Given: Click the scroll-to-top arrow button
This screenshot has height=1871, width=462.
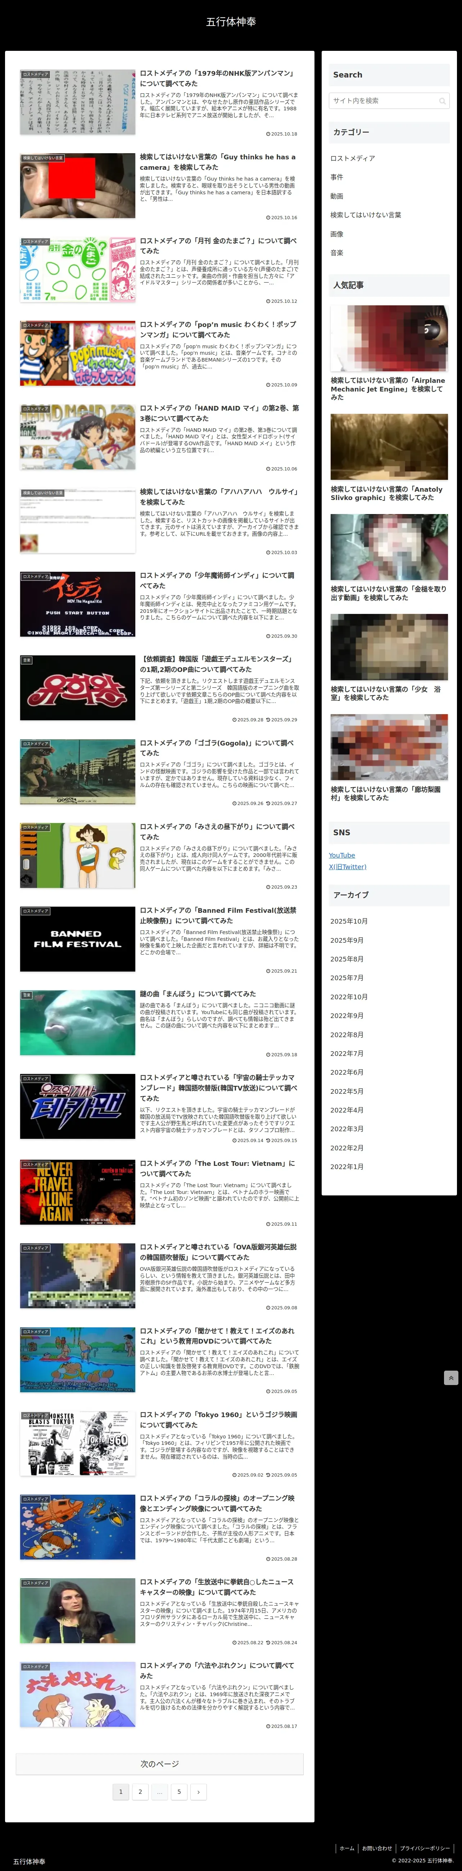Looking at the screenshot, I should pos(450,1378).
